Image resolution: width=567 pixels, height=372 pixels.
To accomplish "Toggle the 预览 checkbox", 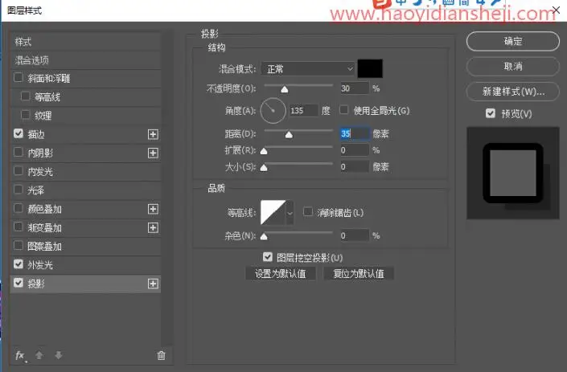I will (x=491, y=113).
